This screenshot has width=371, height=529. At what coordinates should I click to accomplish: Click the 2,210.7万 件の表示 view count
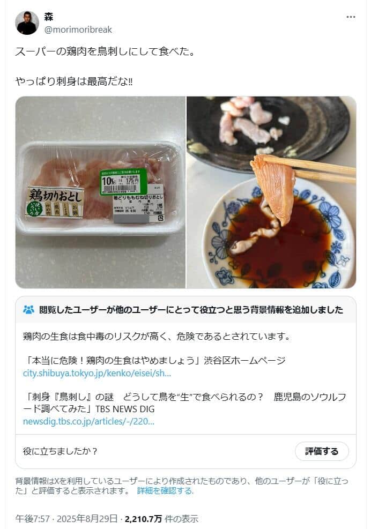tap(161, 518)
